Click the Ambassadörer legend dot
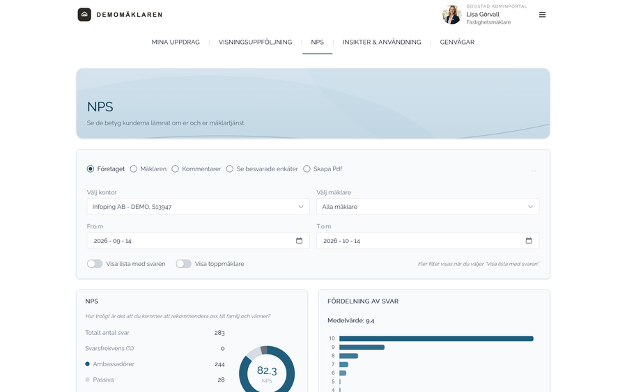 click(87, 364)
